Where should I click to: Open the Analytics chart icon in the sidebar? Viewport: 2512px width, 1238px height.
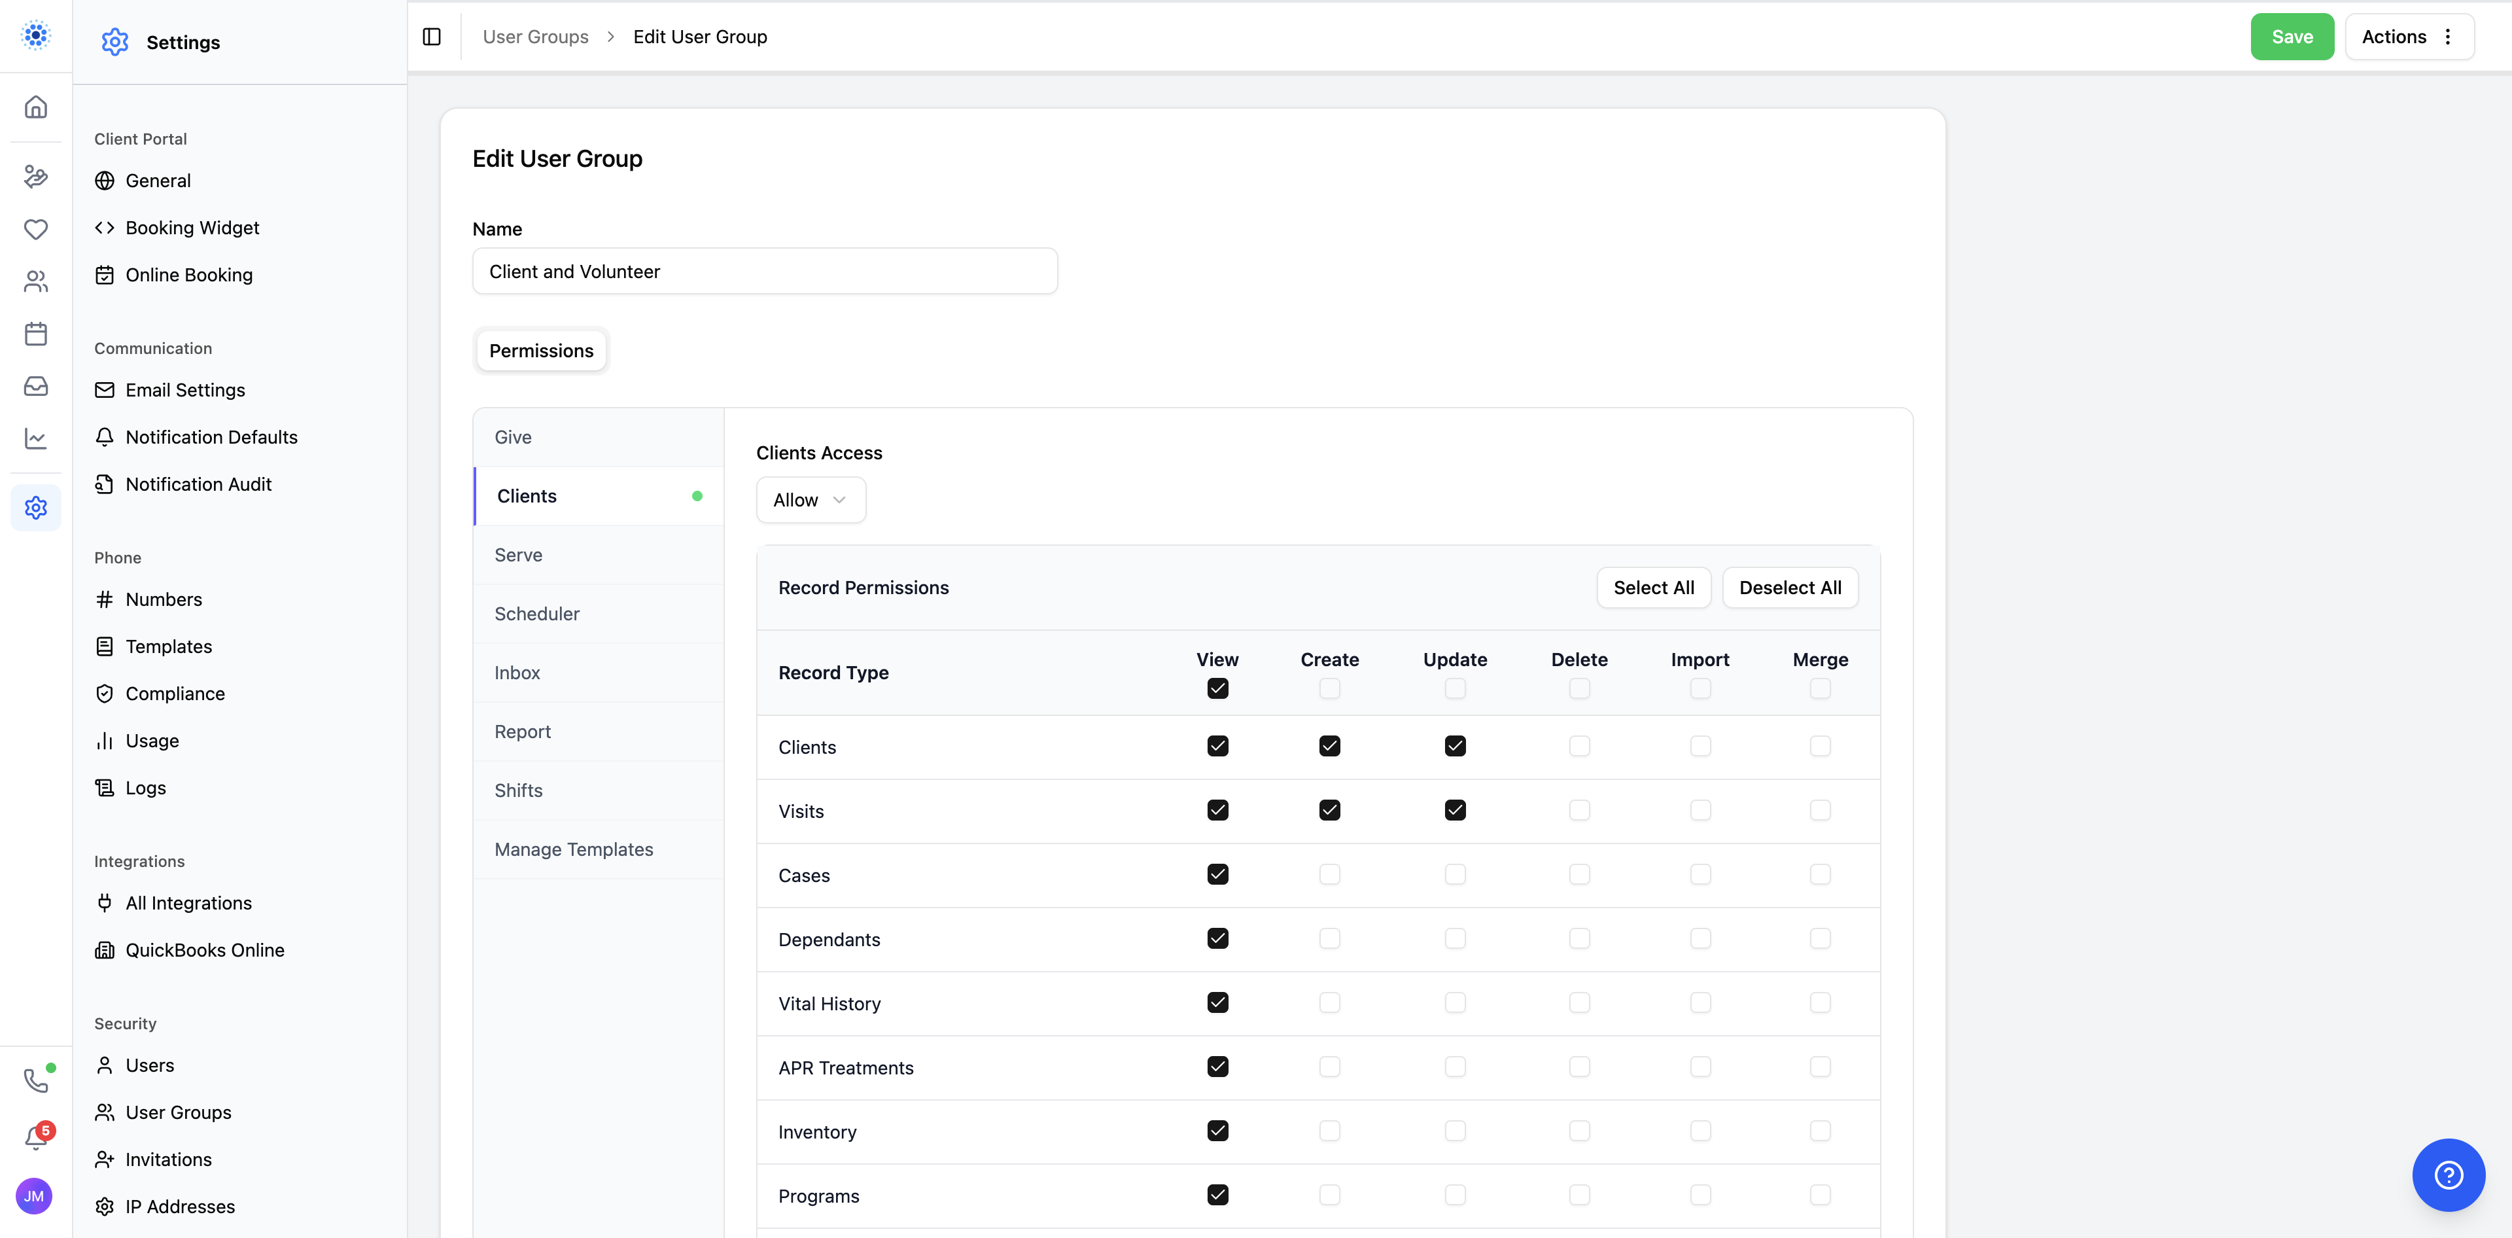(35, 438)
